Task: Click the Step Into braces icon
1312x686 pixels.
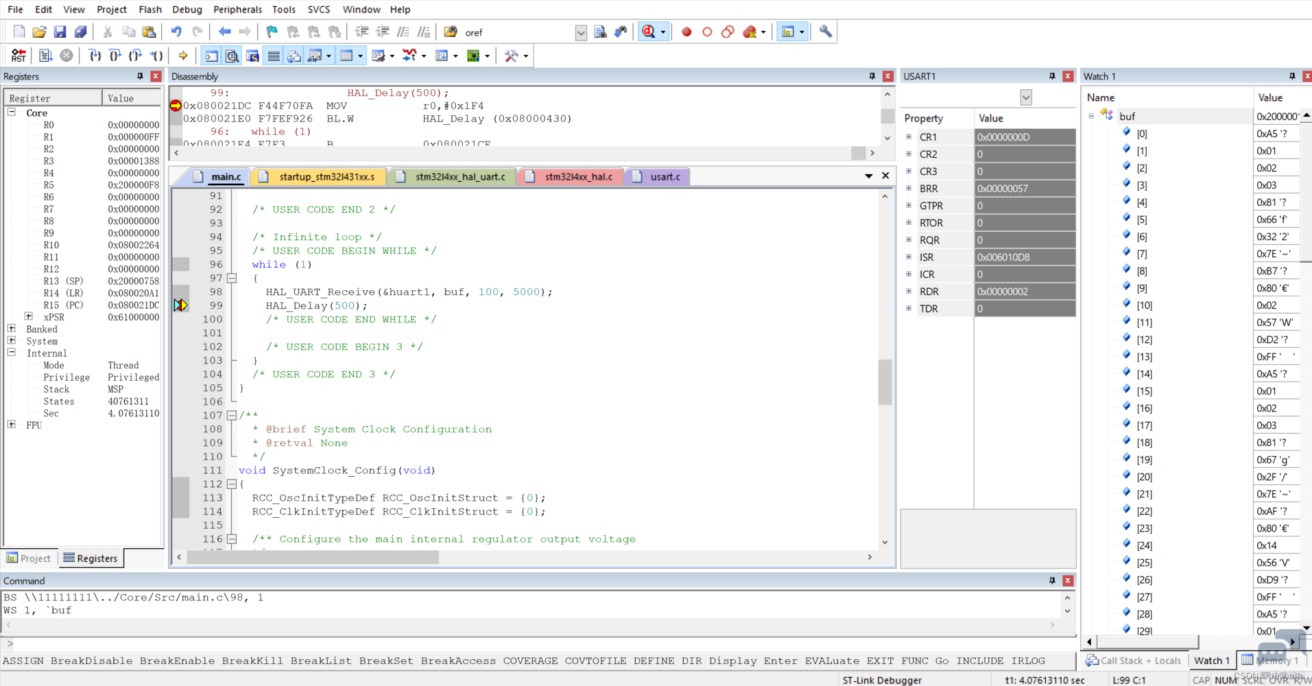Action: click(95, 56)
